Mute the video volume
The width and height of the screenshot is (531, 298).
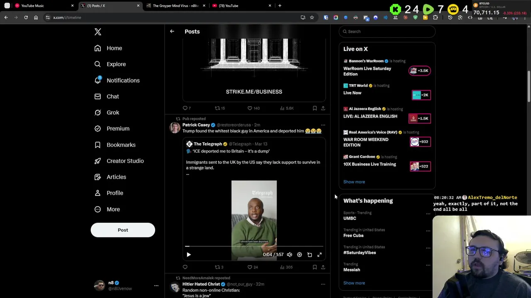(290, 255)
